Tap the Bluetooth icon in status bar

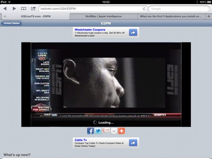coord(197,2)
